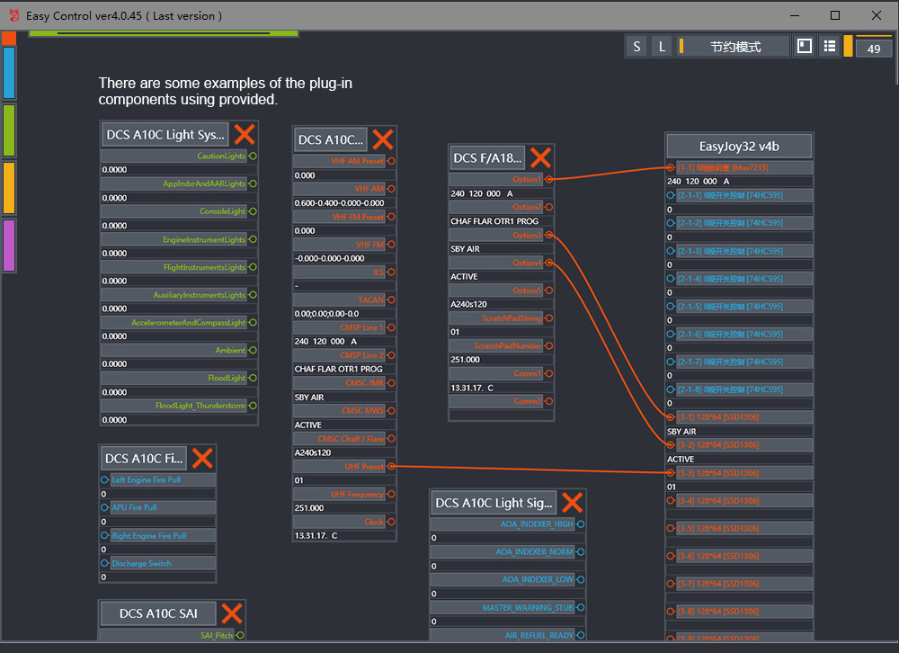
Task: Delete the DCS F/A18 node via orange X
Action: pos(540,158)
